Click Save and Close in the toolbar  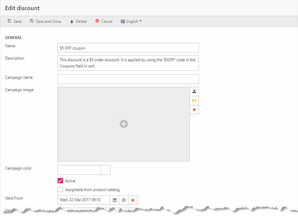click(45, 21)
